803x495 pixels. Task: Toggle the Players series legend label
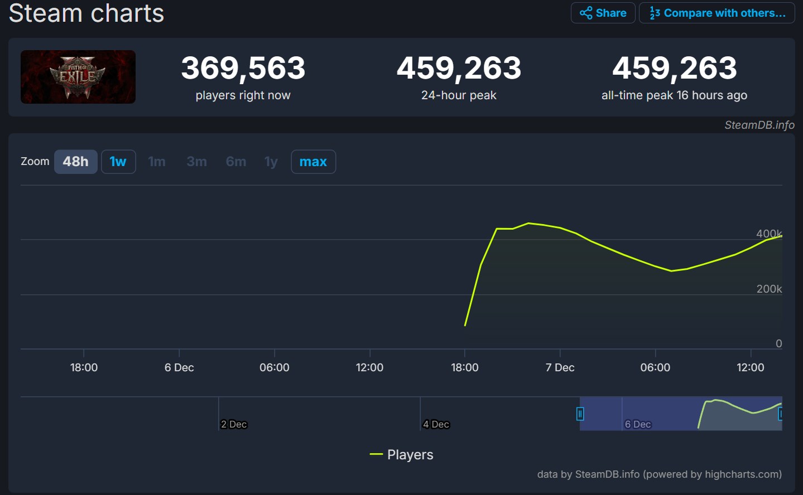pyautogui.click(x=410, y=455)
